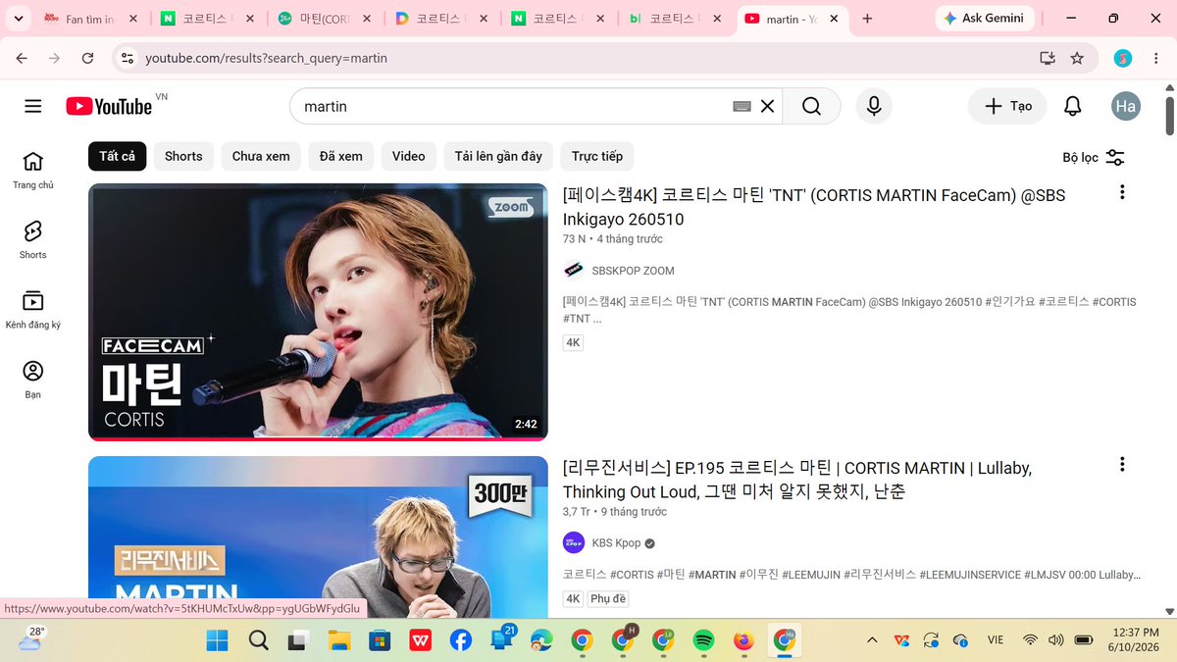Open YouTube notifications bell
This screenshot has width=1177, height=662.
pyautogui.click(x=1073, y=106)
